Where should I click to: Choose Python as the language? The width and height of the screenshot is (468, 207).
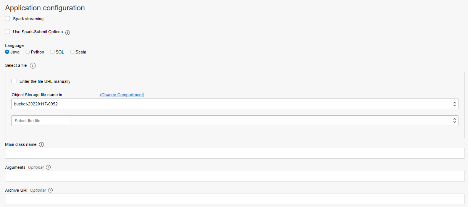[x=27, y=52]
